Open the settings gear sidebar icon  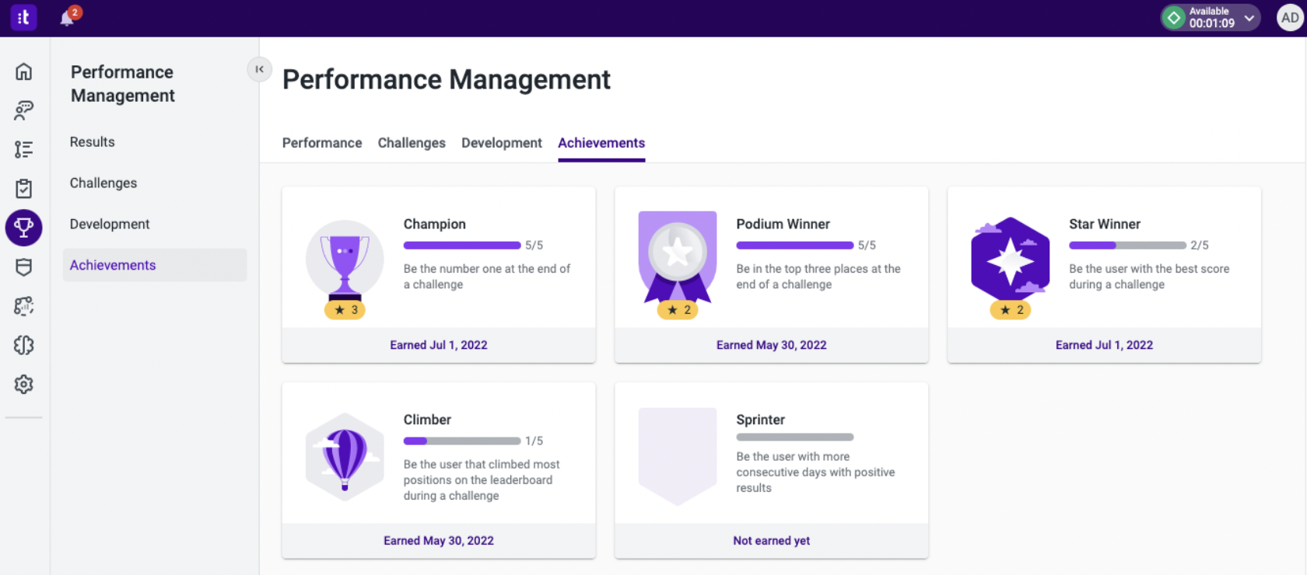click(x=24, y=384)
